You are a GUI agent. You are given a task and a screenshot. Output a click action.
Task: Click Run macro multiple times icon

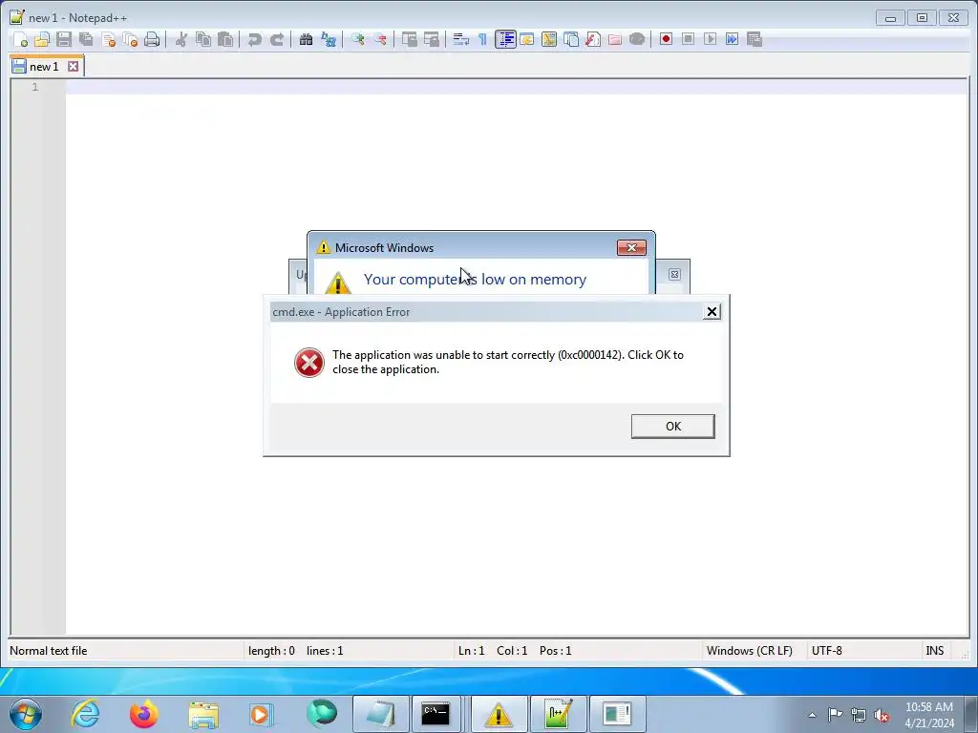pos(732,40)
